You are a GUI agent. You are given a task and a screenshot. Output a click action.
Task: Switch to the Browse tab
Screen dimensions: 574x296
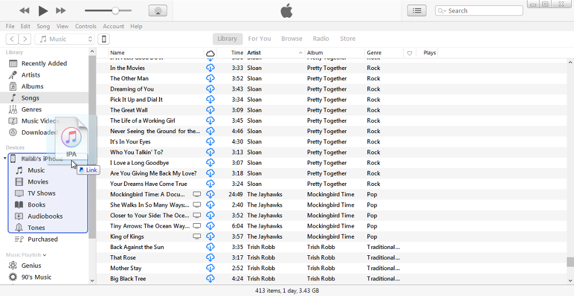coord(292,38)
